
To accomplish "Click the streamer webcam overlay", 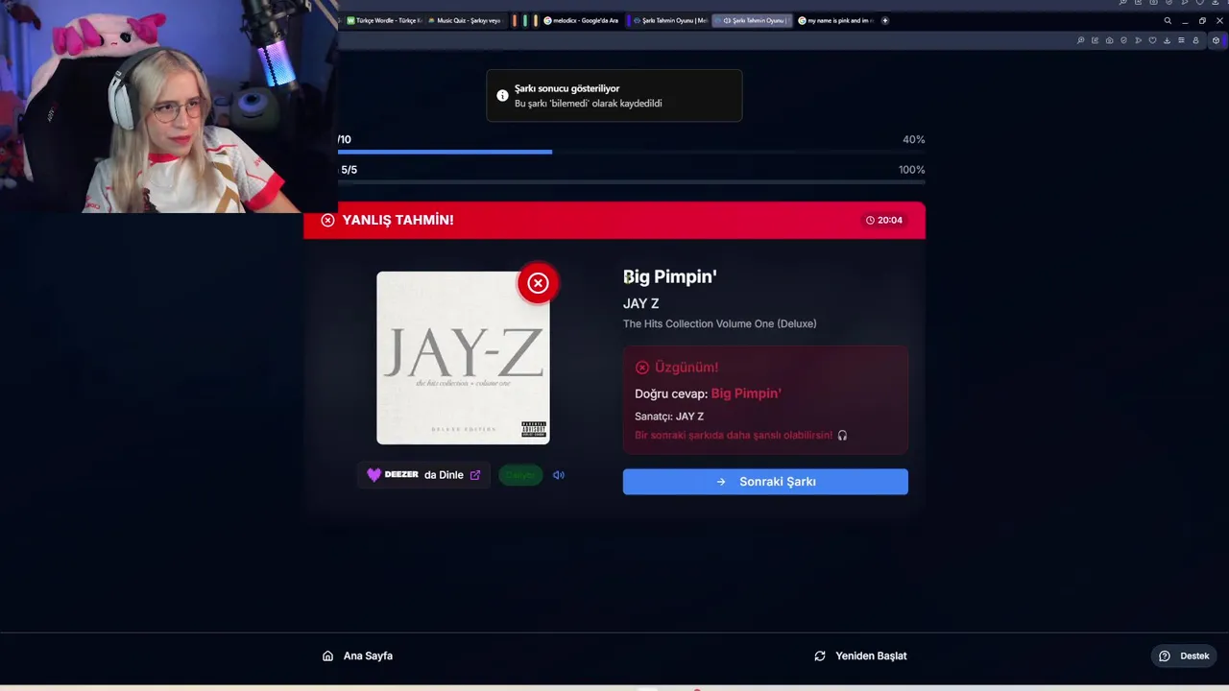I will [x=168, y=106].
